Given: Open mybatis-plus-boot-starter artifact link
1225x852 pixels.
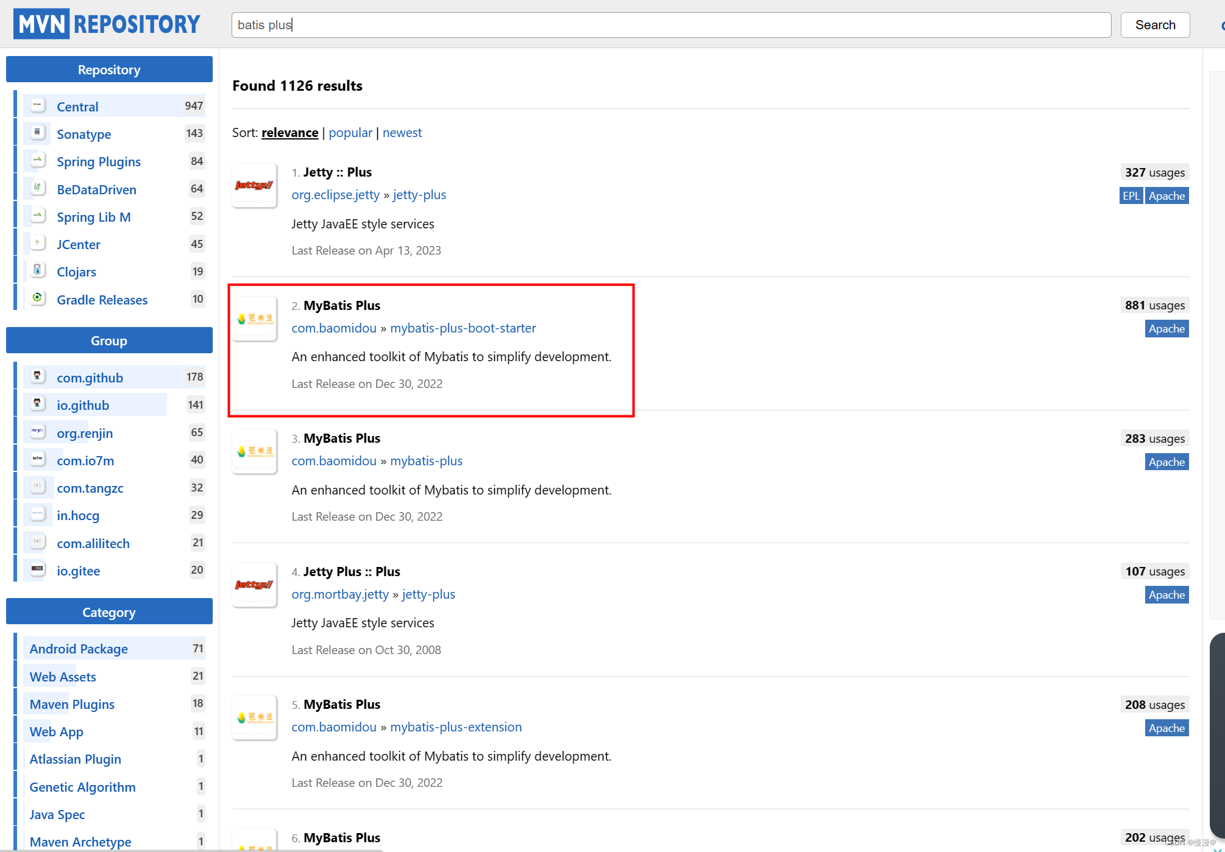Looking at the screenshot, I should [x=463, y=328].
